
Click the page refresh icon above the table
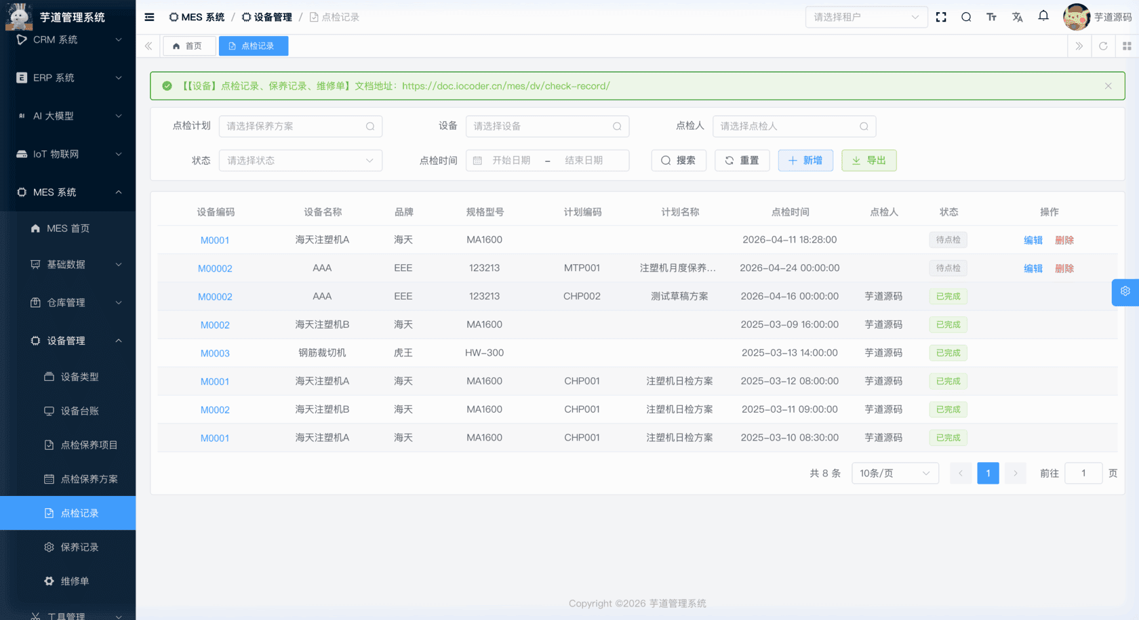click(x=1103, y=45)
